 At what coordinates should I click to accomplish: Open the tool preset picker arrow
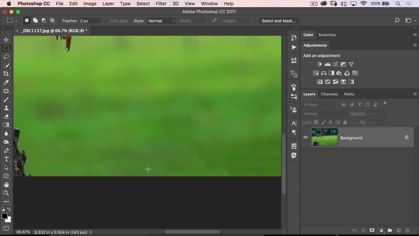pyautogui.click(x=16, y=21)
